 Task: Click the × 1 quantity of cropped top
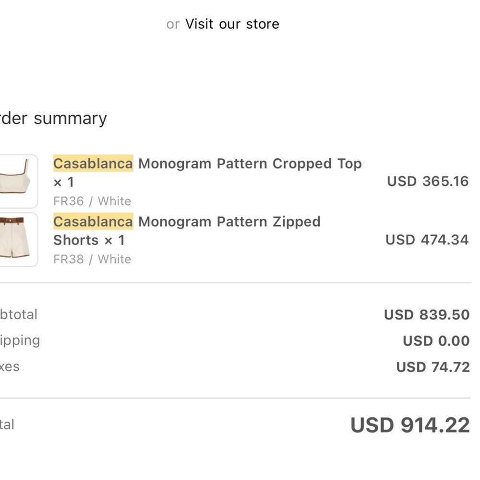[64, 182]
